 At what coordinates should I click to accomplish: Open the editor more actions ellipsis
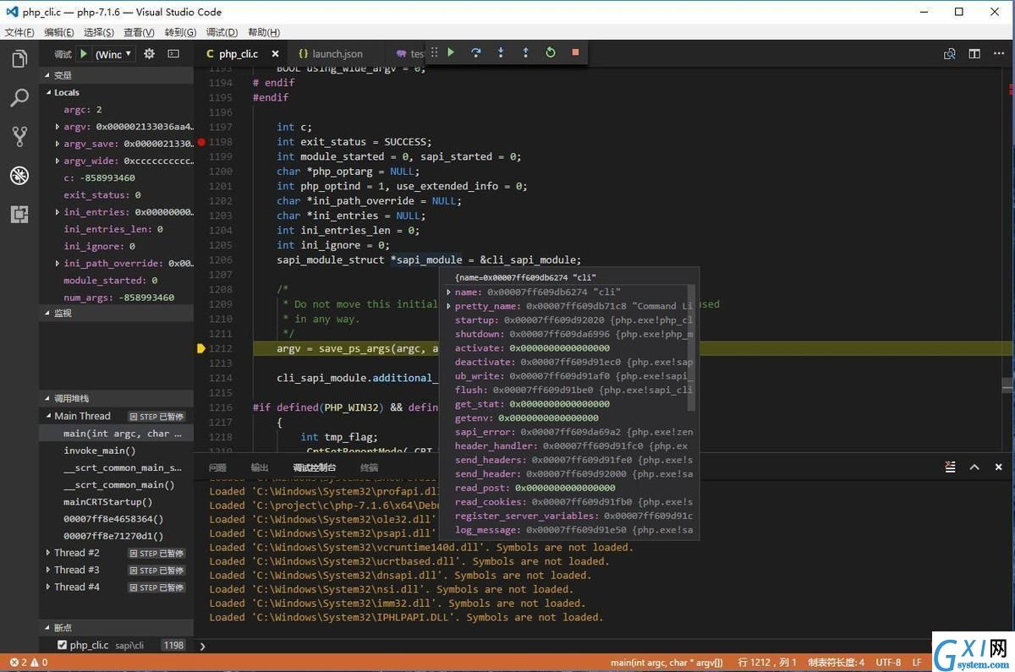[x=998, y=53]
